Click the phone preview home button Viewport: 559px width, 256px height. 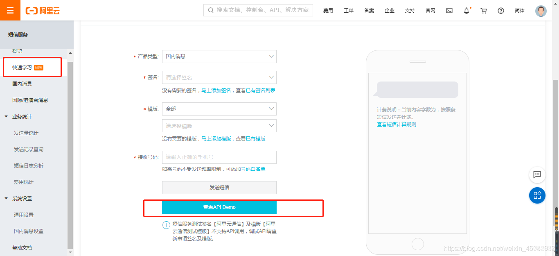click(x=417, y=244)
